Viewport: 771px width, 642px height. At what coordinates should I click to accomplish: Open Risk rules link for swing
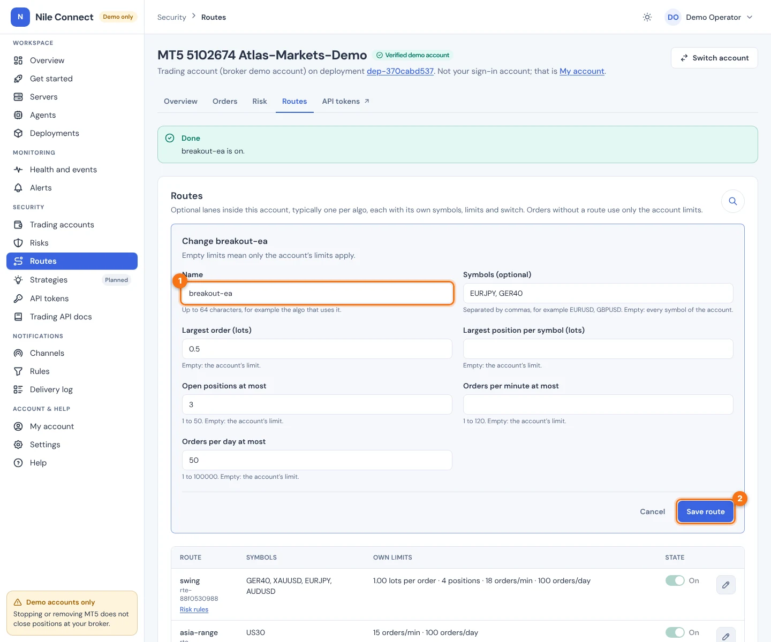point(194,609)
